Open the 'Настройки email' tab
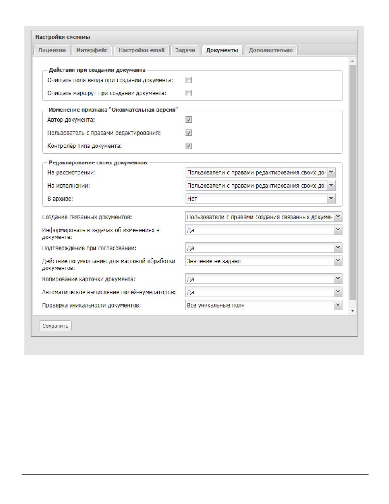The width and height of the screenshot is (389, 504). pyautogui.click(x=141, y=50)
